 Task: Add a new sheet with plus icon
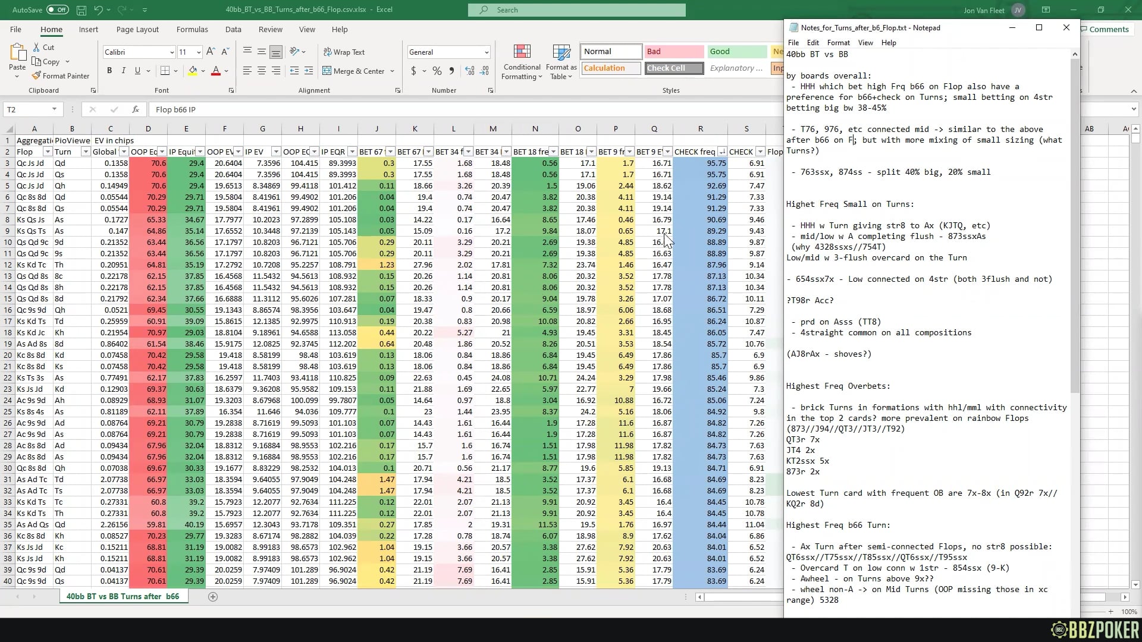click(213, 597)
